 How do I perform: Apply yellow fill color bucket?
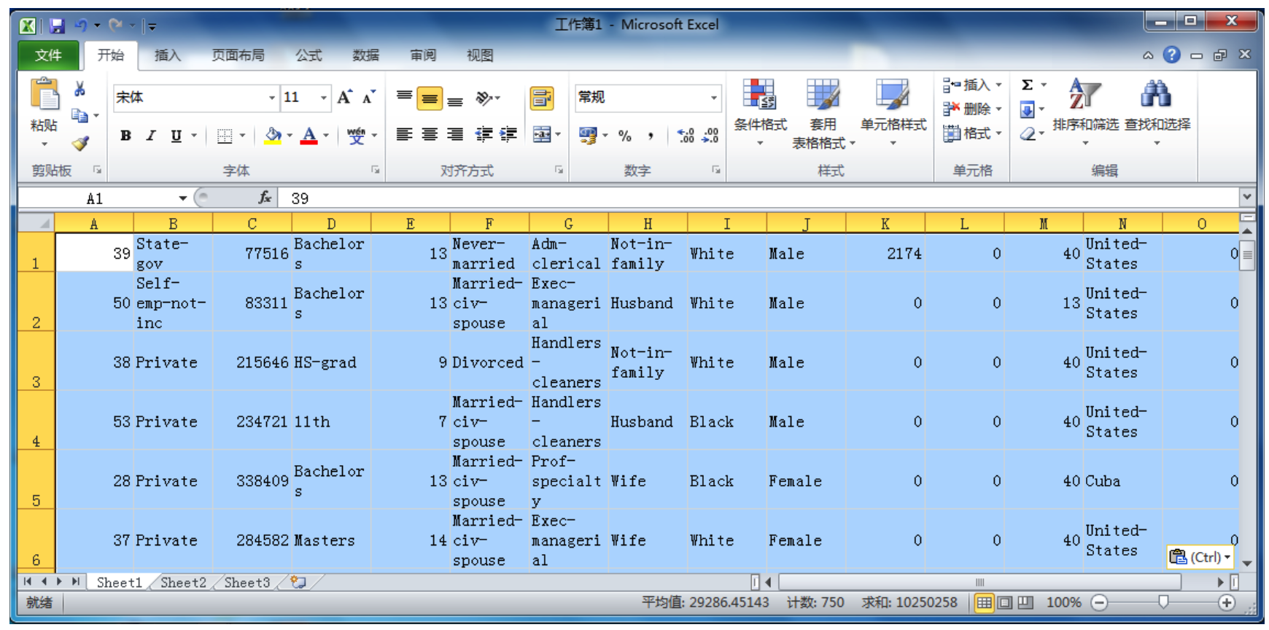click(x=273, y=136)
